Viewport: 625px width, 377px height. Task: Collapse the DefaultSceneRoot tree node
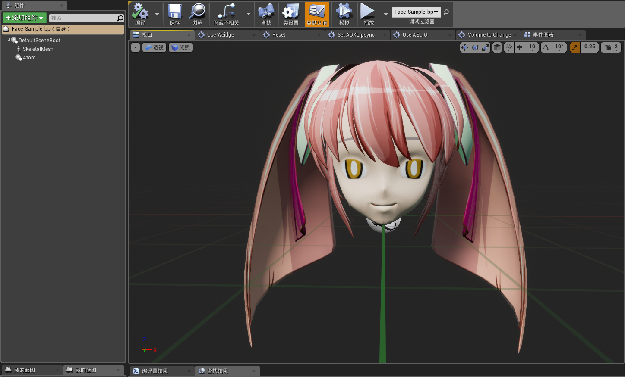9,40
